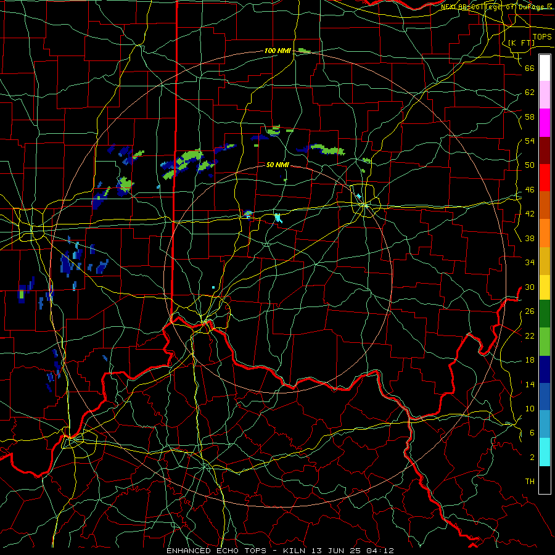This screenshot has height=555, width=555.
Task: Click the black TH legend band
Action: [545, 480]
